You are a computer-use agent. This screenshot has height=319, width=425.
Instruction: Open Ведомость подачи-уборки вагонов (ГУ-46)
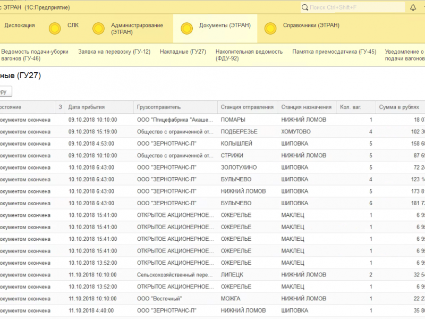[35, 55]
